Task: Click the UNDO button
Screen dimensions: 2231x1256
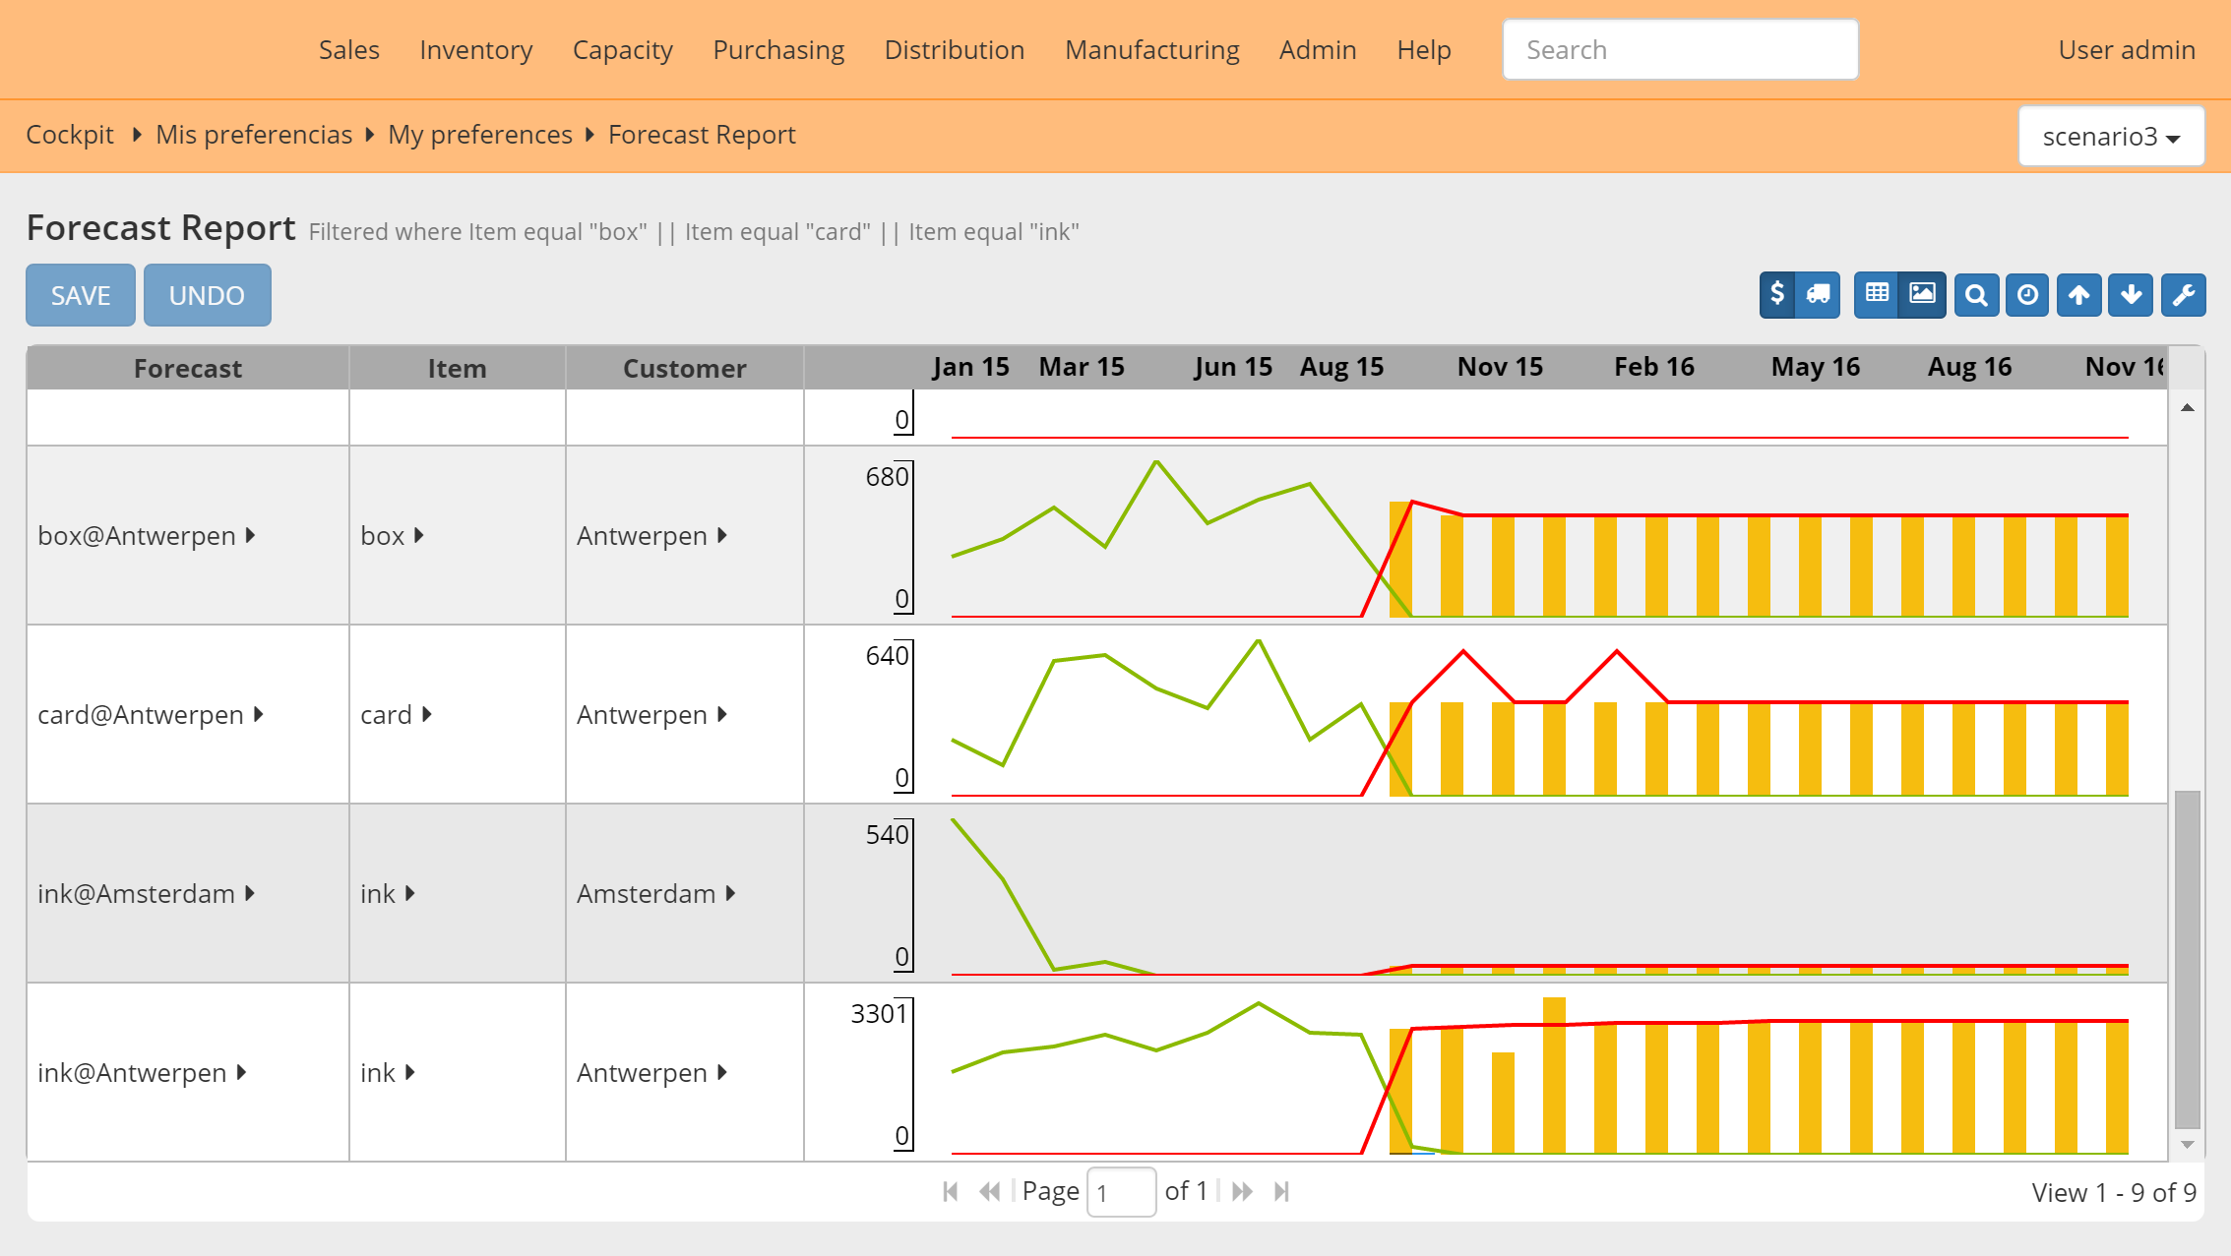Action: pyautogui.click(x=207, y=295)
